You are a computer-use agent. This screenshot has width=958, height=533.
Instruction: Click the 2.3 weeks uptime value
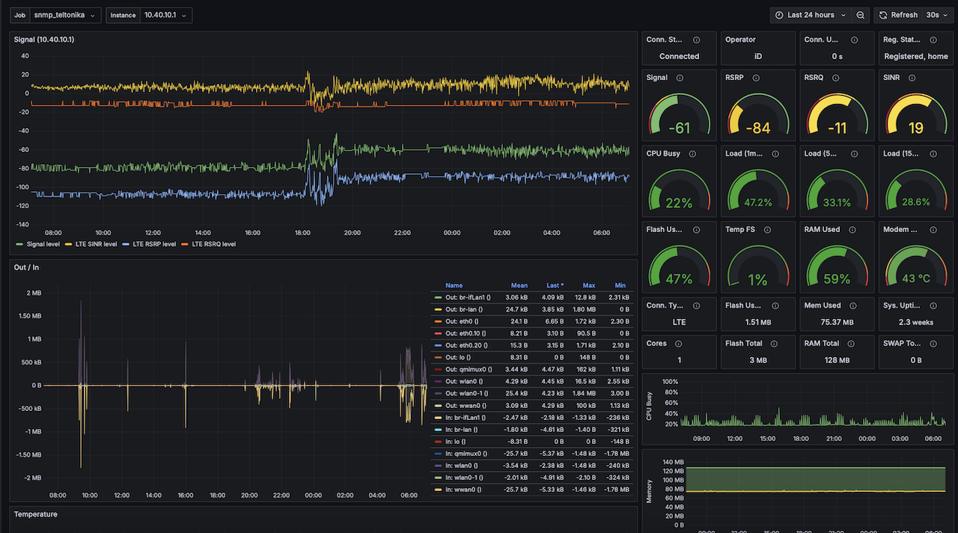pyautogui.click(x=916, y=322)
